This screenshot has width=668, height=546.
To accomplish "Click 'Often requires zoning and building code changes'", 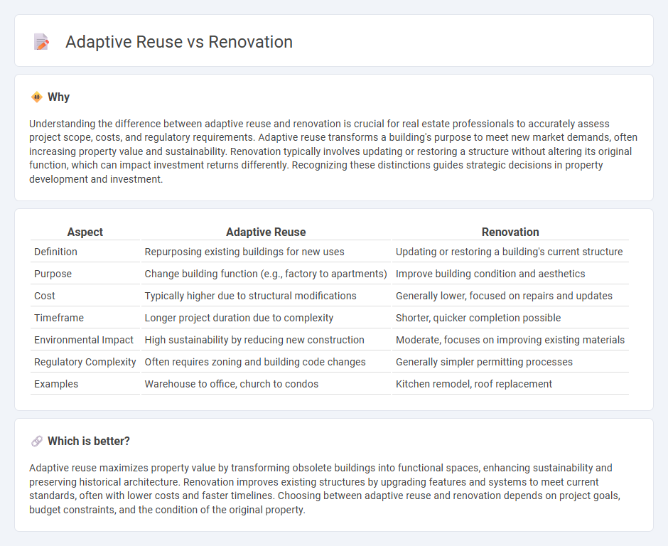I will click(x=255, y=362).
